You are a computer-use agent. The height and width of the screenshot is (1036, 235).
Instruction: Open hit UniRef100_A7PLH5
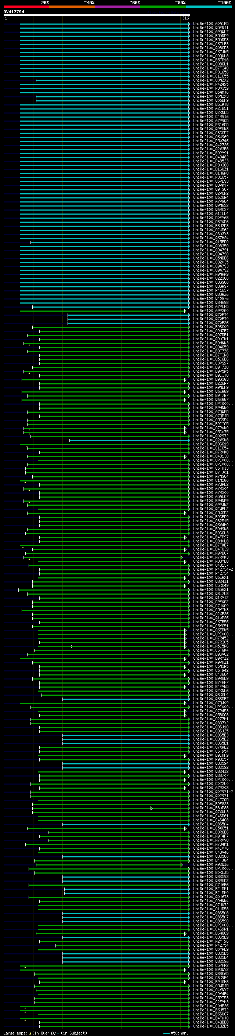[x=211, y=307]
